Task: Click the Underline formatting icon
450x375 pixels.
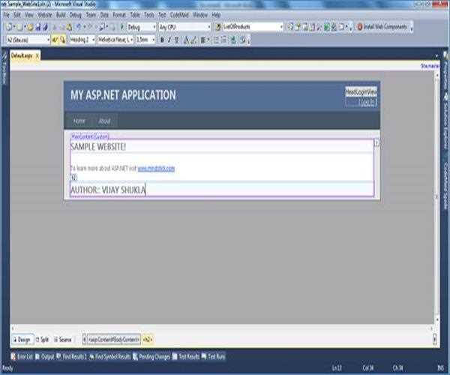Action: point(180,39)
